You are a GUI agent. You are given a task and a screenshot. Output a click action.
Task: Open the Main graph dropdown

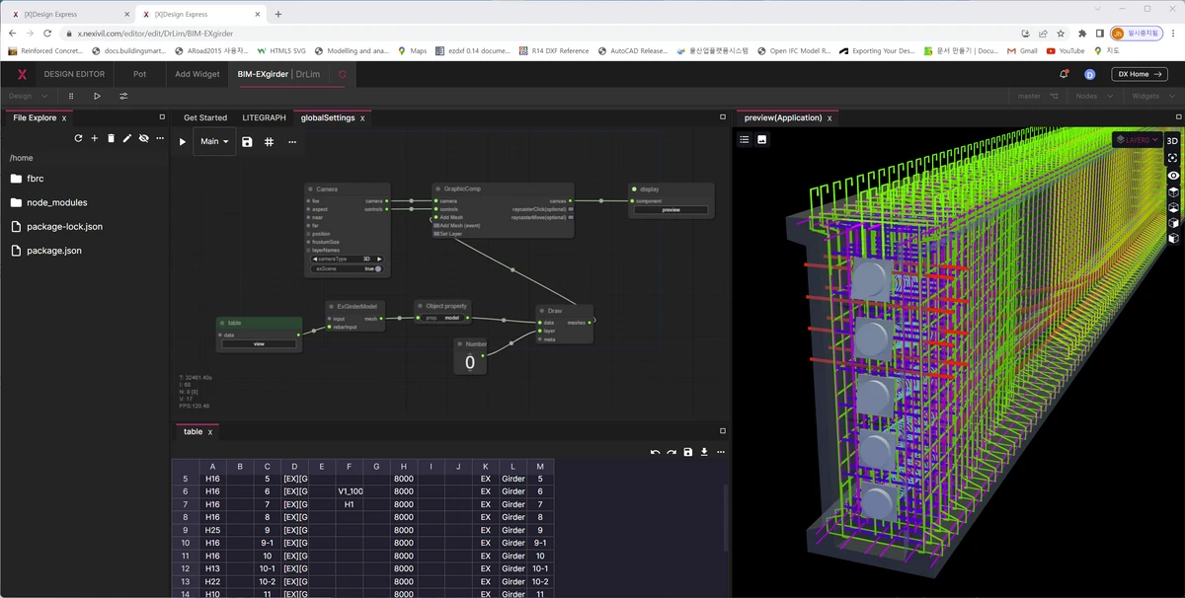214,142
